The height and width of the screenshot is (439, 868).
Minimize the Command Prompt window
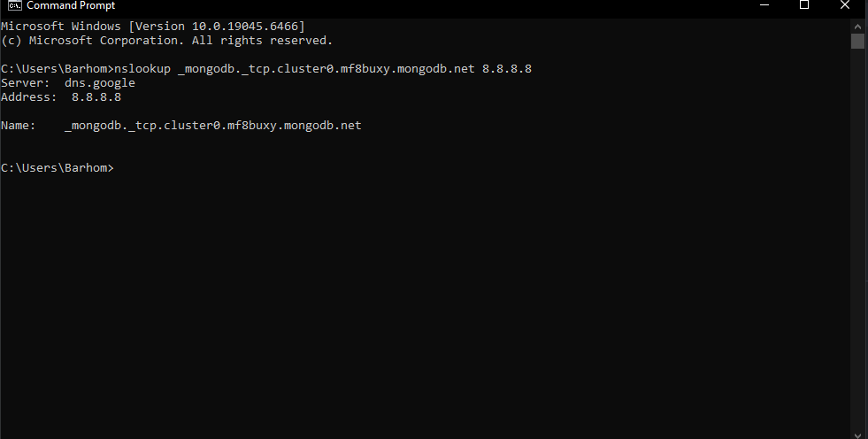[765, 5]
